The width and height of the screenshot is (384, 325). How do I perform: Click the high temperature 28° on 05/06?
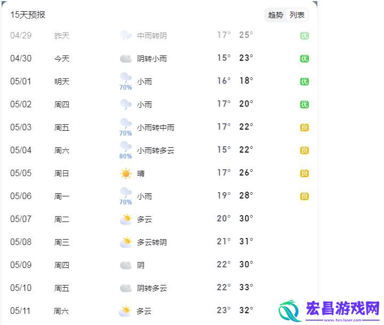pos(246,195)
